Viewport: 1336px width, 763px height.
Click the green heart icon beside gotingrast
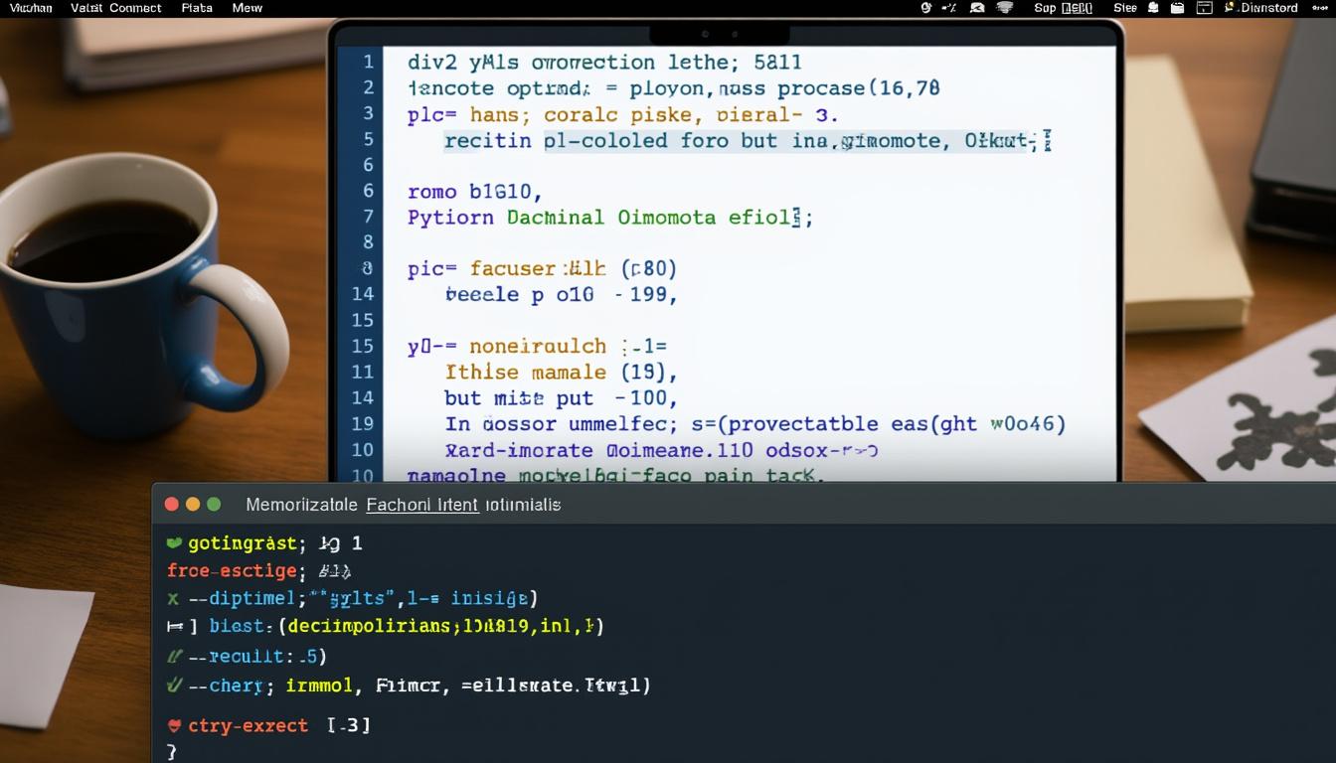tap(173, 542)
